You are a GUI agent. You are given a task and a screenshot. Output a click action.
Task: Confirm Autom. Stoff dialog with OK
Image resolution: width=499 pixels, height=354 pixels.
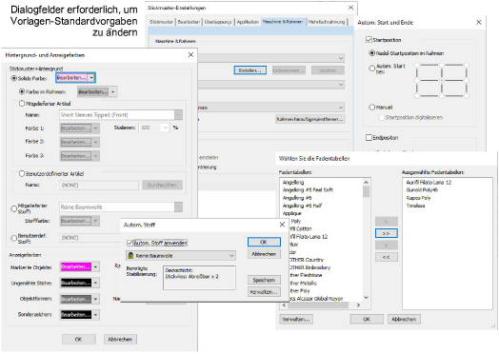pyautogui.click(x=264, y=242)
